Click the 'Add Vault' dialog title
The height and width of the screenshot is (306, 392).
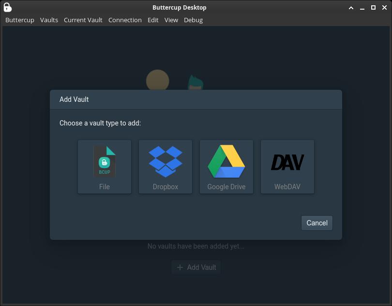[74, 99]
